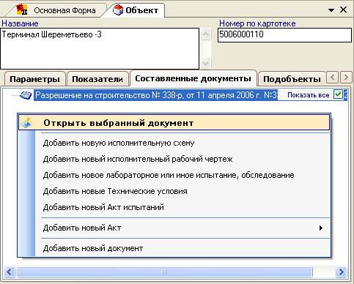Viewport: 354px width, 284px height.
Task: Click the document icon beside Разрешение на строительство
Action: [x=26, y=95]
